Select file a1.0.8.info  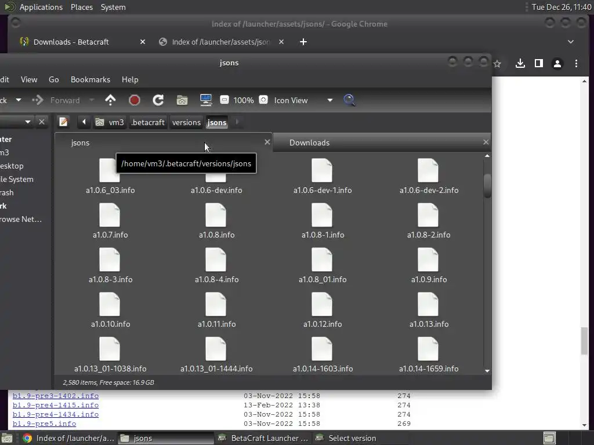click(x=216, y=221)
